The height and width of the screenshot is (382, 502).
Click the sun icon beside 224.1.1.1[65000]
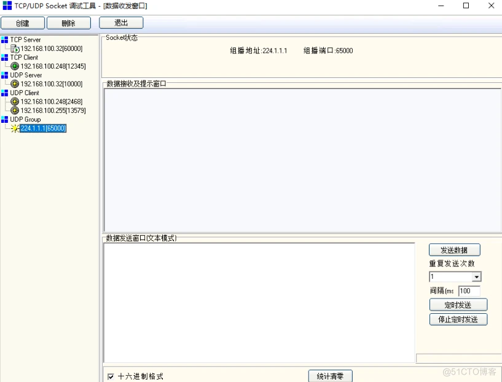click(14, 128)
